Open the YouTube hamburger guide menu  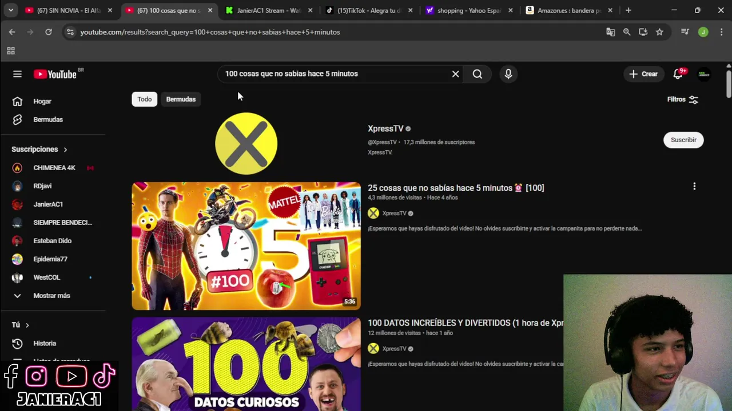[x=17, y=74]
